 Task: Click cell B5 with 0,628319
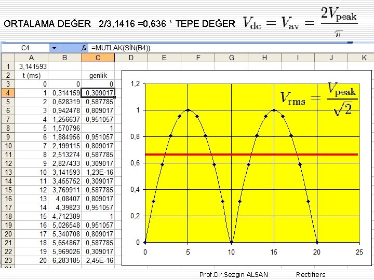[64, 102]
